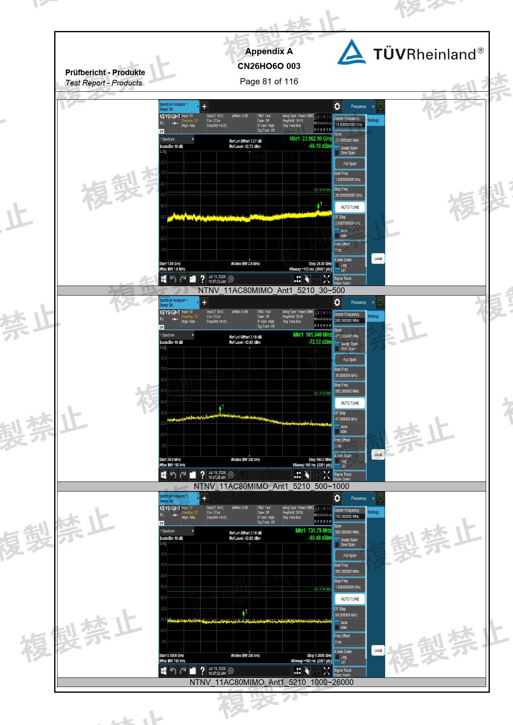Screen dimensions: 513x725
Task: Select Swept Span in the 25 GHz span analyzer
Action: (346, 148)
